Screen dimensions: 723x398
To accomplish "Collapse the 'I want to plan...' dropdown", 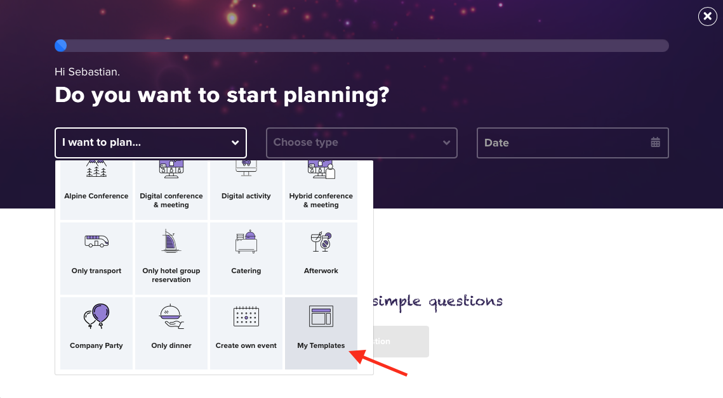I will point(151,143).
